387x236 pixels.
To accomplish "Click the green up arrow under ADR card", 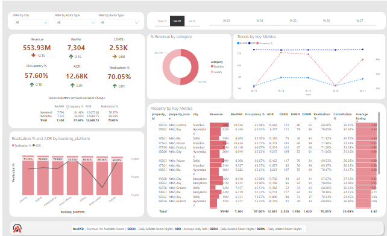I will point(72,86).
